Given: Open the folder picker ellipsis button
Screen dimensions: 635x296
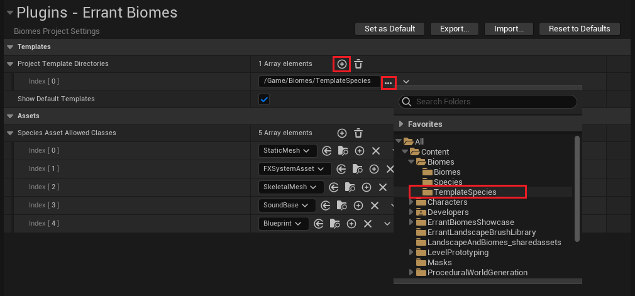Looking at the screenshot, I should 389,82.
